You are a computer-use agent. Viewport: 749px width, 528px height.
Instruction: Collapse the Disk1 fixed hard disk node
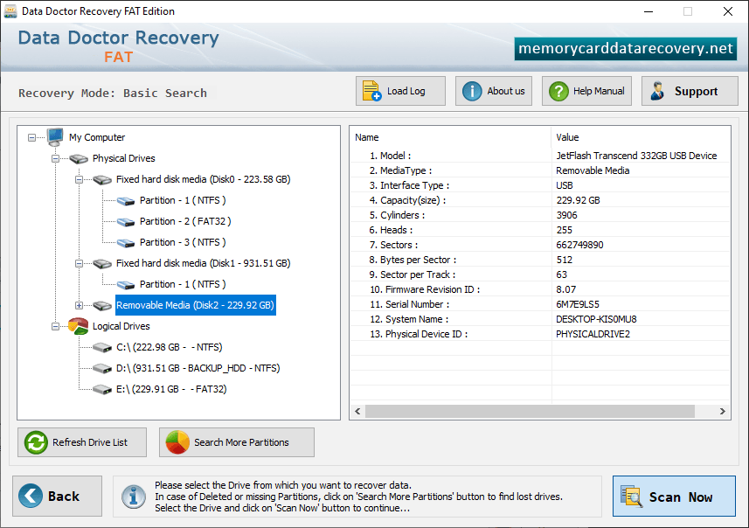tap(80, 263)
